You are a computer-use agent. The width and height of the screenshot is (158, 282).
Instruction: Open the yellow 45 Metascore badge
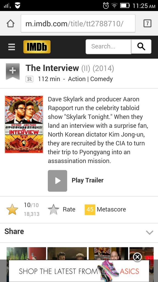[90, 210]
